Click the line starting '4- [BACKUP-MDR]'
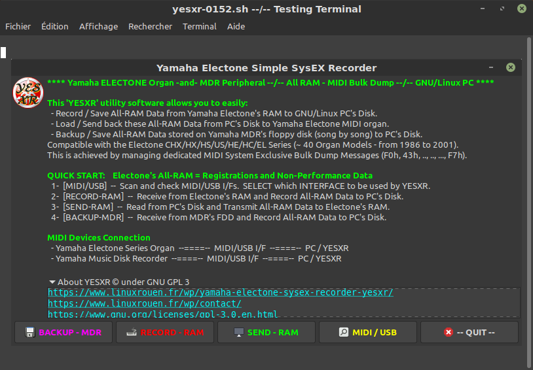 click(219, 218)
